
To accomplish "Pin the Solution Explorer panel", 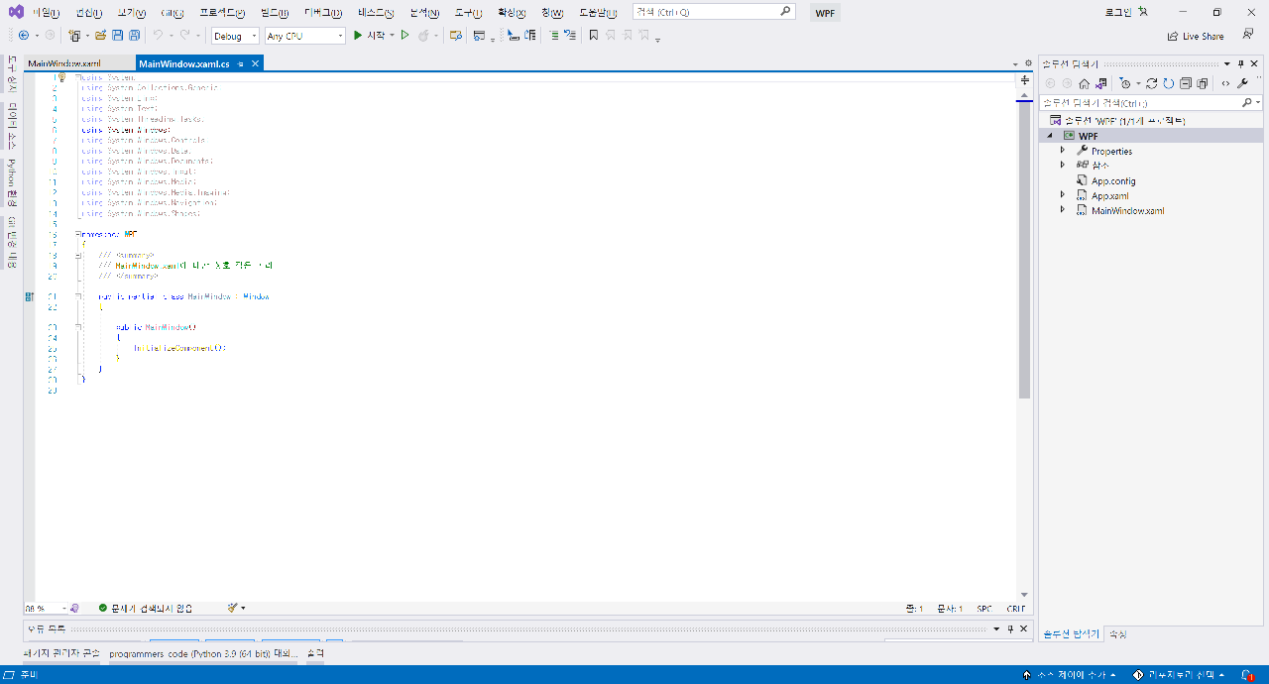I will tap(1242, 63).
